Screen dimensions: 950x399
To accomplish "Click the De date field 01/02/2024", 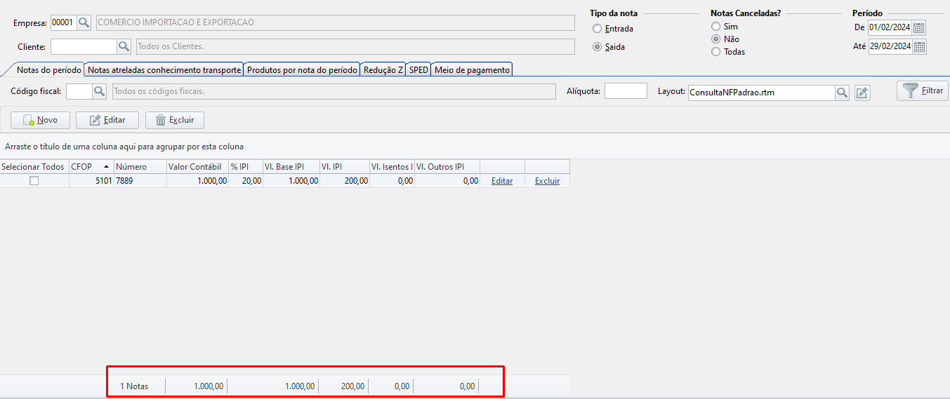I will 890,28.
